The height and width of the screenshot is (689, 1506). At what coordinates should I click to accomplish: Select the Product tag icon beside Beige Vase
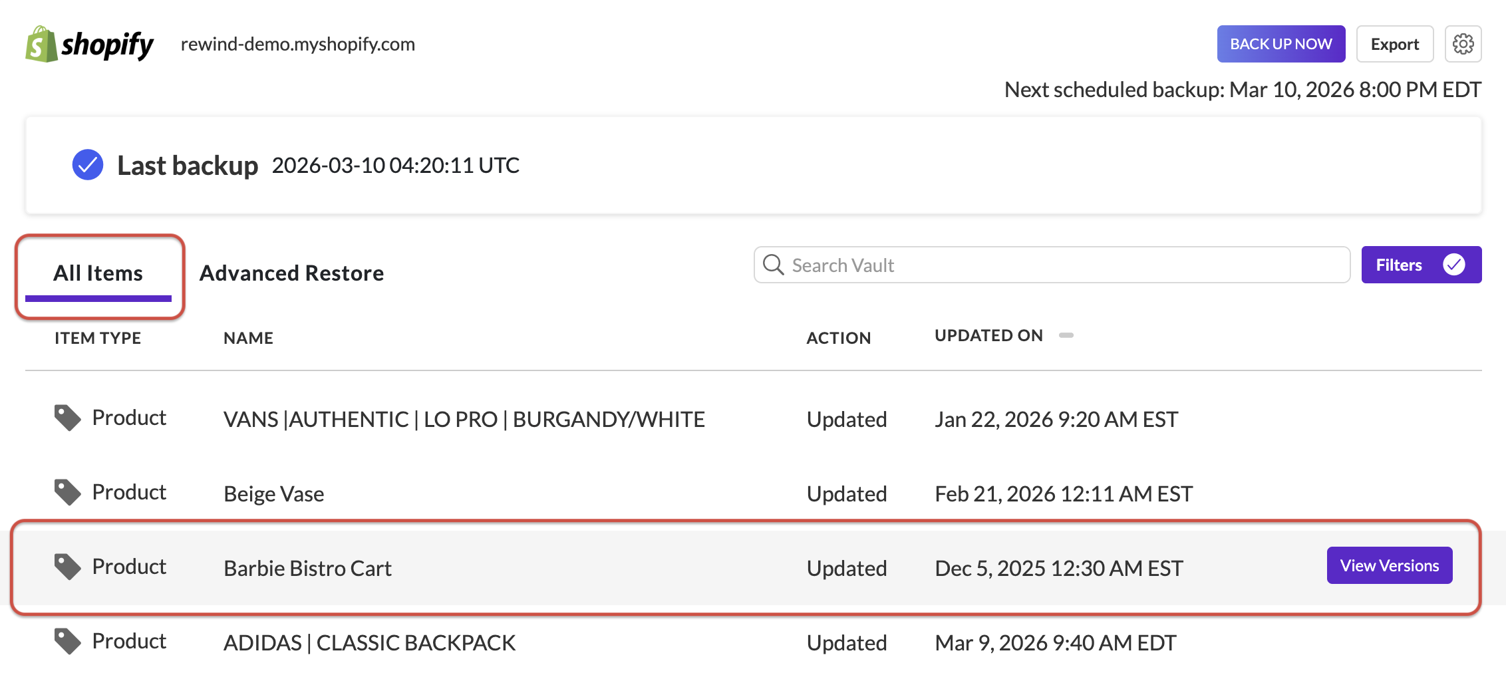tap(67, 491)
